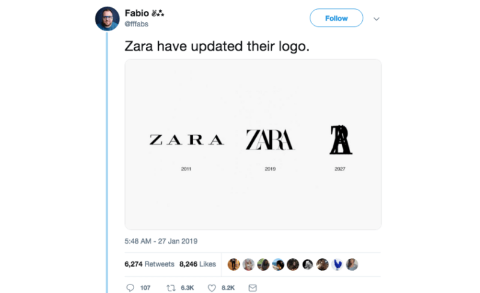Expand the tweet options chevron

pyautogui.click(x=377, y=19)
